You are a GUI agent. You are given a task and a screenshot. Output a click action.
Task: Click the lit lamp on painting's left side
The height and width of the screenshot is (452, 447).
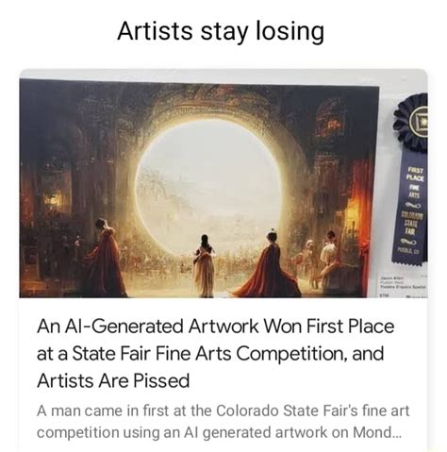pos(52,198)
